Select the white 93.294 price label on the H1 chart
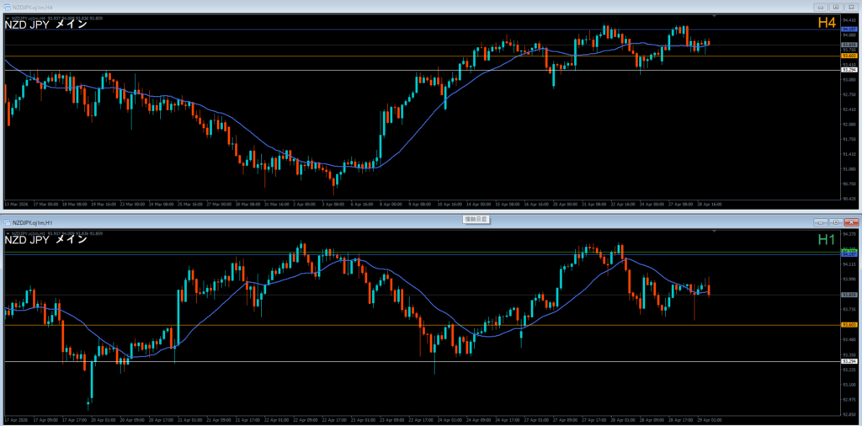 click(x=849, y=362)
